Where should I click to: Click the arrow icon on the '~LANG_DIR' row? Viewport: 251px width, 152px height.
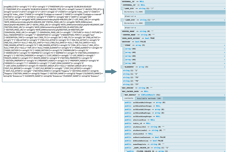pos(224,20)
